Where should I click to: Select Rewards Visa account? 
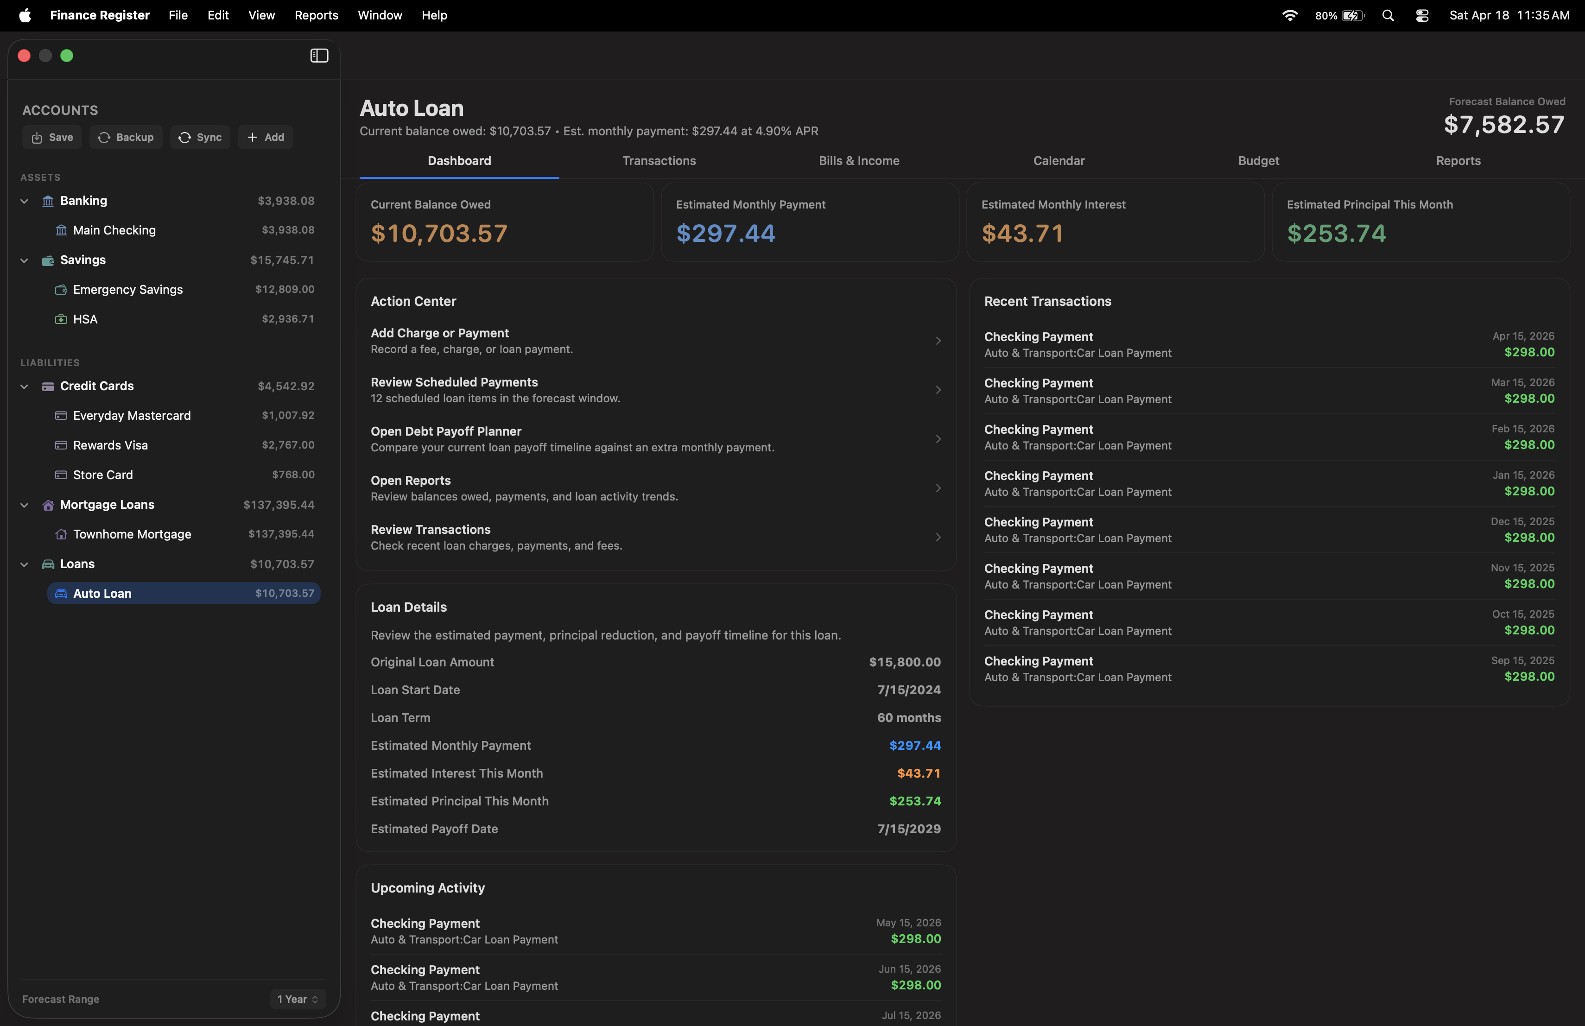click(x=184, y=445)
